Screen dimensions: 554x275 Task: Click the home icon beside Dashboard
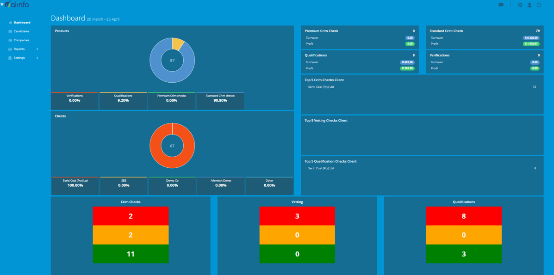[x=10, y=23]
